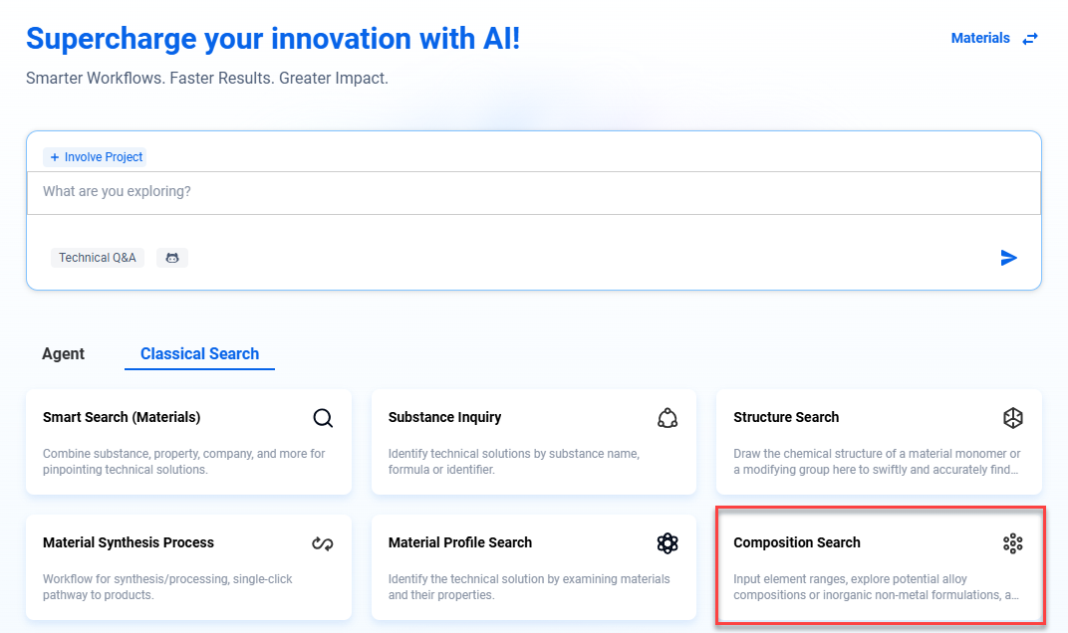This screenshot has height=633, width=1068.
Task: Select the Classical Search tab
Action: (199, 354)
